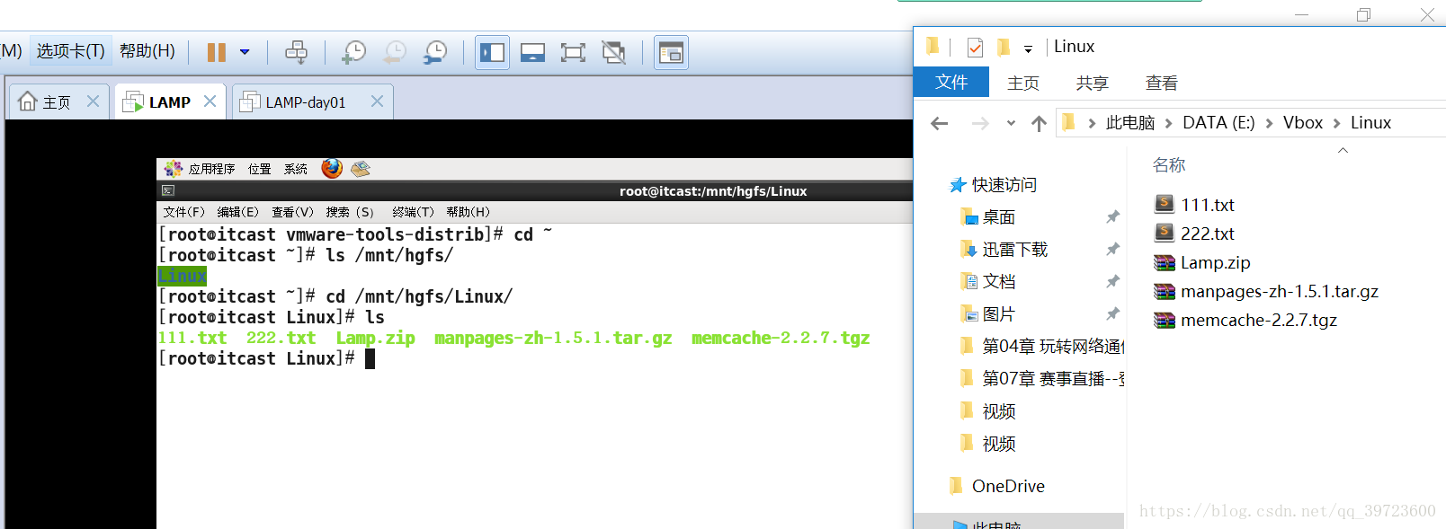Open the terminal 帮助(H) menu
The height and width of the screenshot is (529, 1446).
[x=469, y=212]
